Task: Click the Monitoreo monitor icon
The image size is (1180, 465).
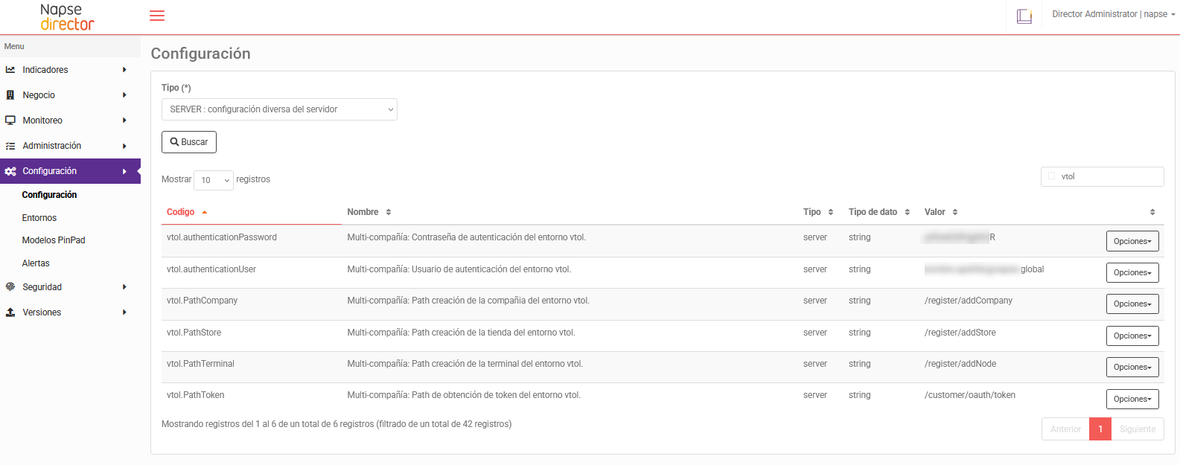Action: point(10,121)
